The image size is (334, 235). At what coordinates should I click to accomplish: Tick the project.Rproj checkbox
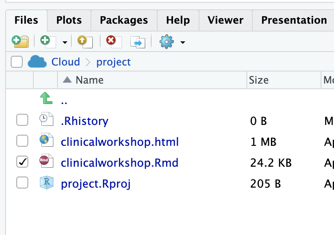click(x=22, y=183)
